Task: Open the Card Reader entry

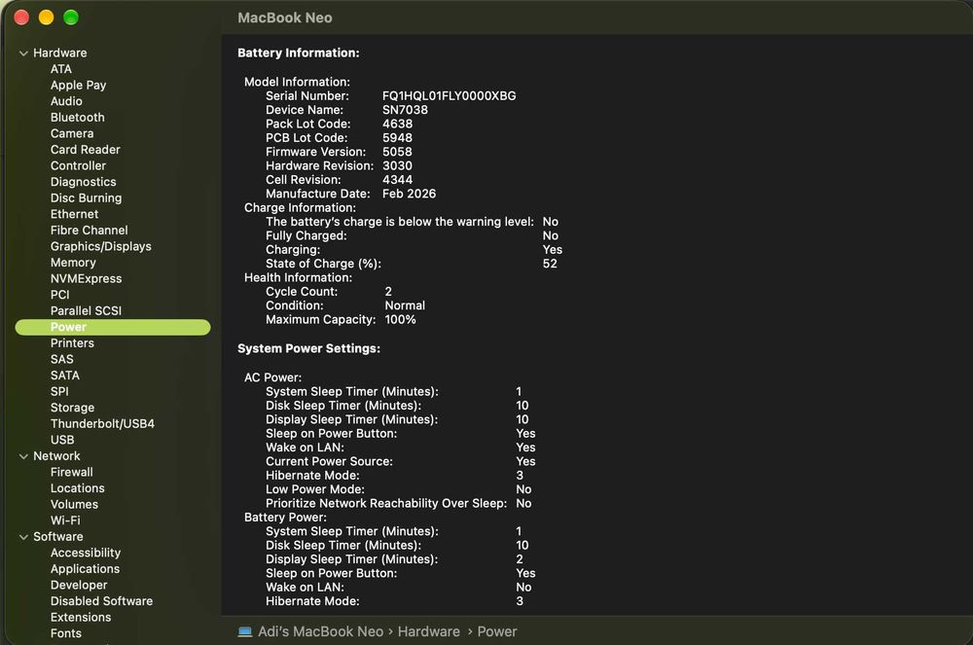Action: coord(85,150)
